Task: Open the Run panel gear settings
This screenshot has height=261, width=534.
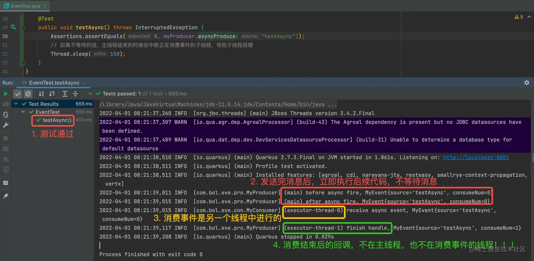Action: point(527,83)
